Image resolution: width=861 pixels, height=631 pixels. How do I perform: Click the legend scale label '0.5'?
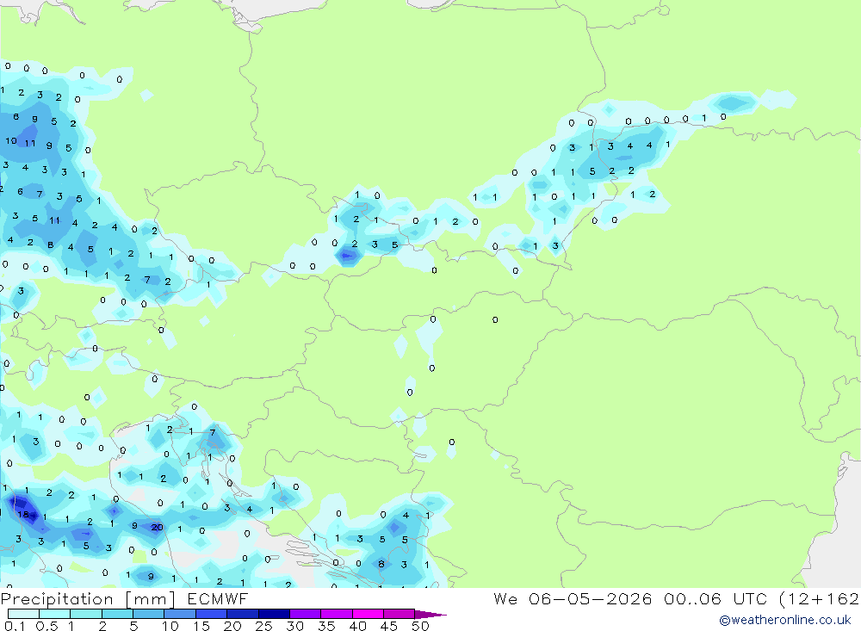46,626
